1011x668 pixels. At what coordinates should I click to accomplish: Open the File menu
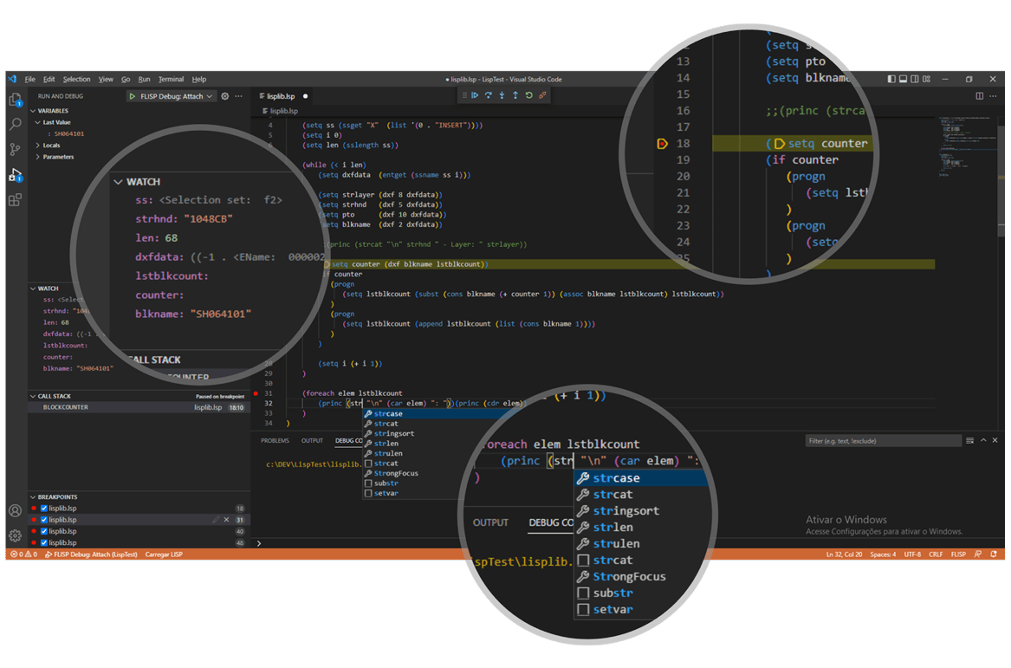point(29,80)
